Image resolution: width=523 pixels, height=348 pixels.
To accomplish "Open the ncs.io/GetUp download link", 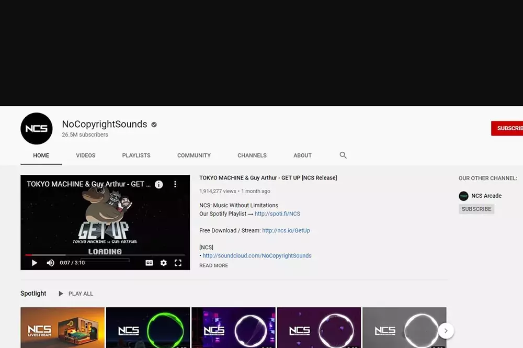I will (x=286, y=231).
